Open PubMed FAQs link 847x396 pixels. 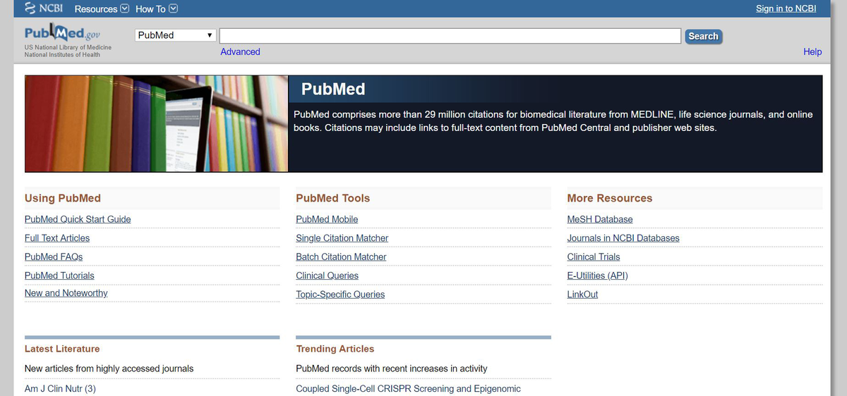(x=54, y=256)
